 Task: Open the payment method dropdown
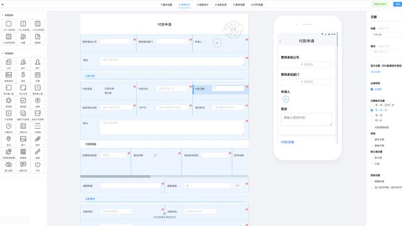[x=172, y=89]
